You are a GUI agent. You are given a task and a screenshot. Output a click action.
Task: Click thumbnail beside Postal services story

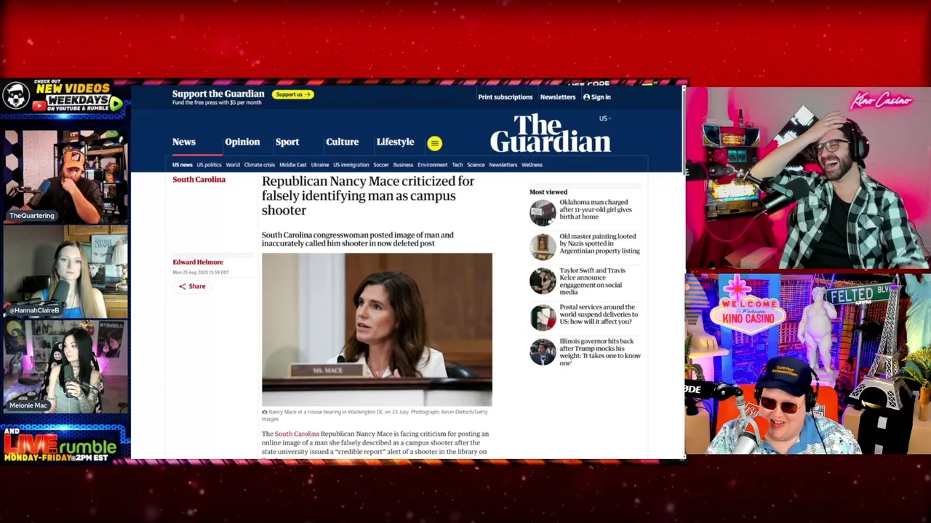(543, 317)
